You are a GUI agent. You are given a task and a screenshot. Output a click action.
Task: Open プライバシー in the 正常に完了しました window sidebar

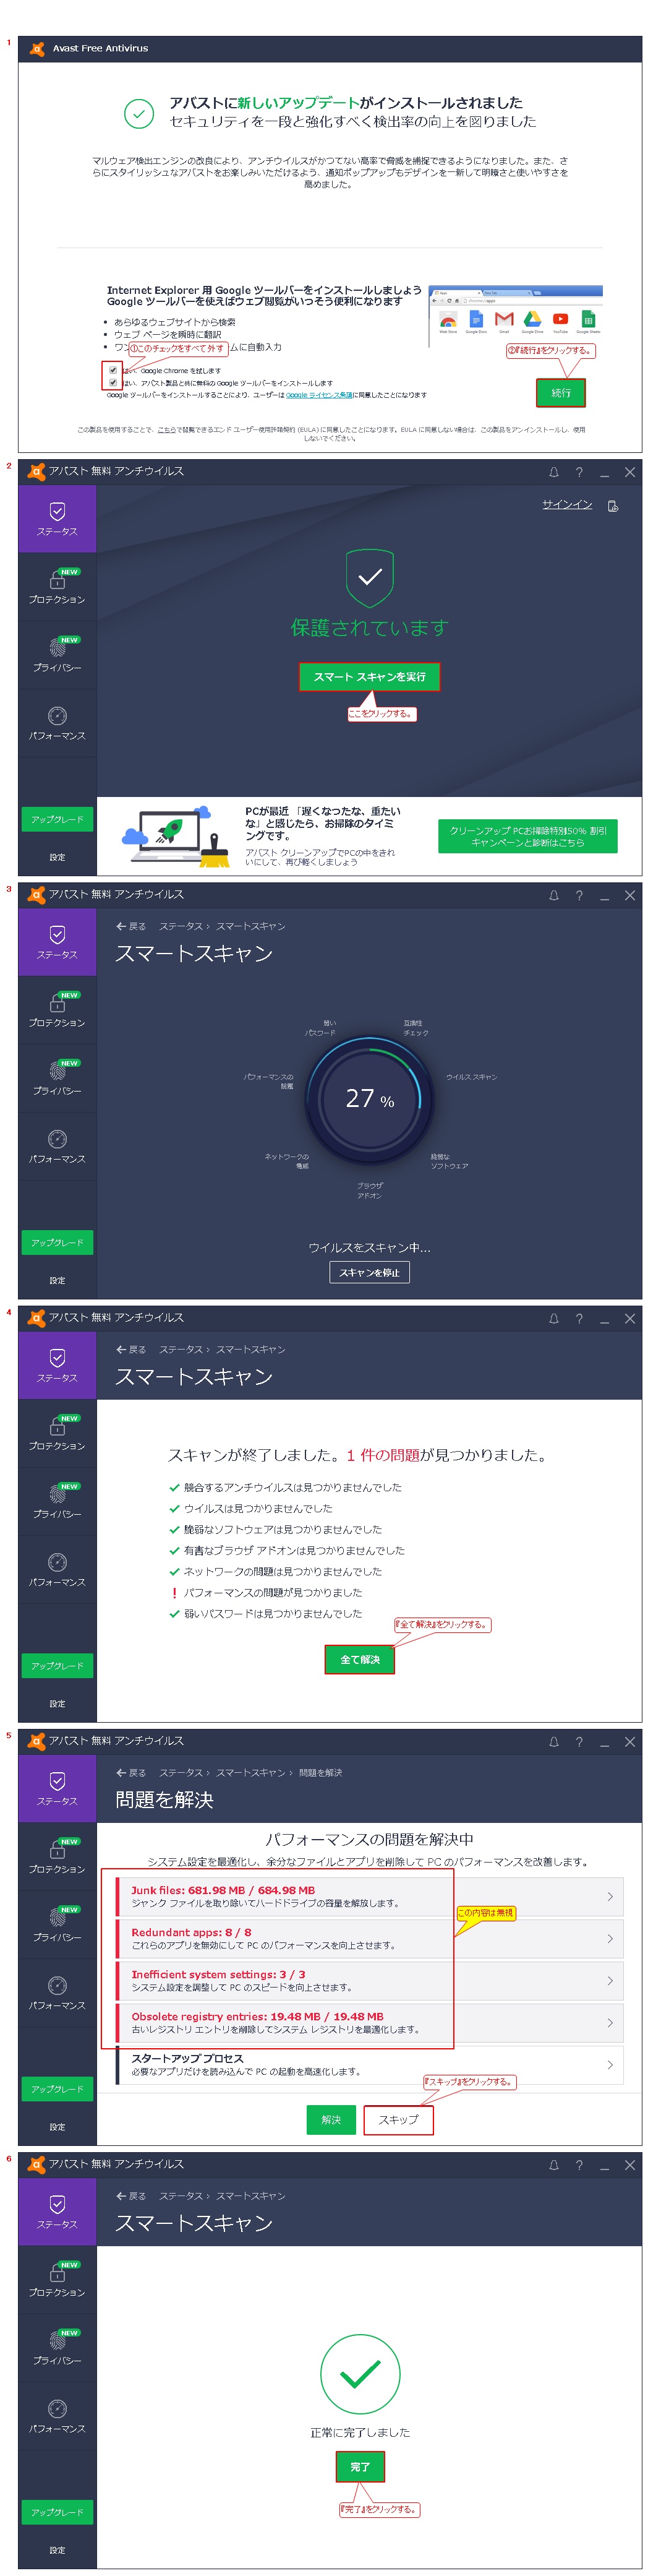[57, 2347]
